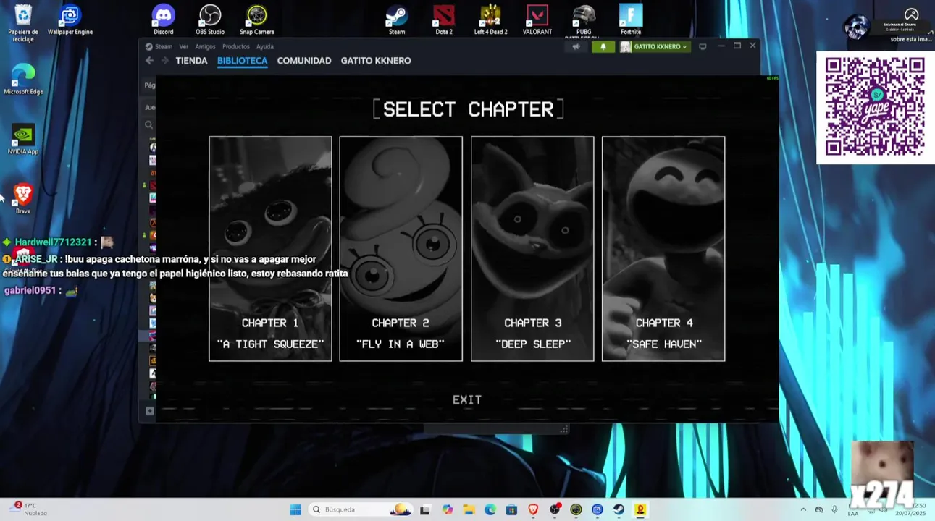
Task: Open VALORANT desktop icon
Action: click(537, 20)
